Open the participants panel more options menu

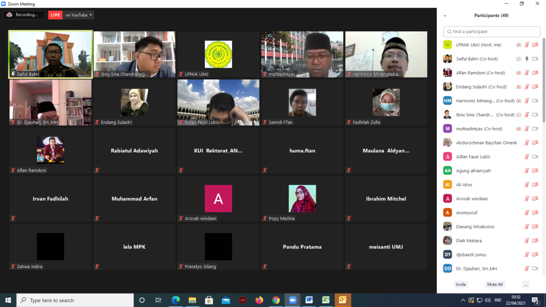pyautogui.click(x=526, y=285)
